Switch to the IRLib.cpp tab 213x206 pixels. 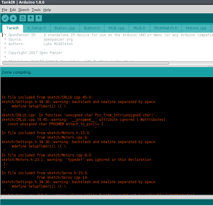tap(116, 28)
